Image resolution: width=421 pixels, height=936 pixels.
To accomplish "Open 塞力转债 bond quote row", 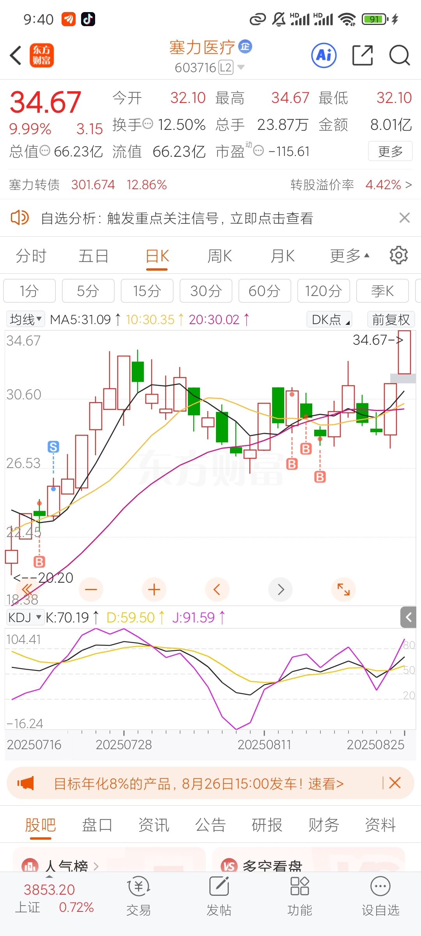I will pos(88,184).
